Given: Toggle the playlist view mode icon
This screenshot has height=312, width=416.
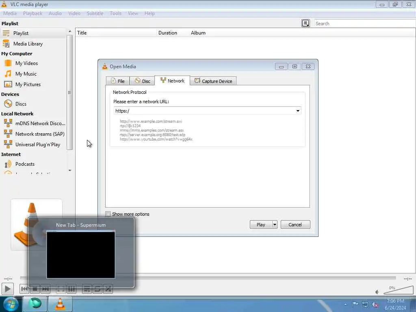Looking at the screenshot, I should coord(305,23).
